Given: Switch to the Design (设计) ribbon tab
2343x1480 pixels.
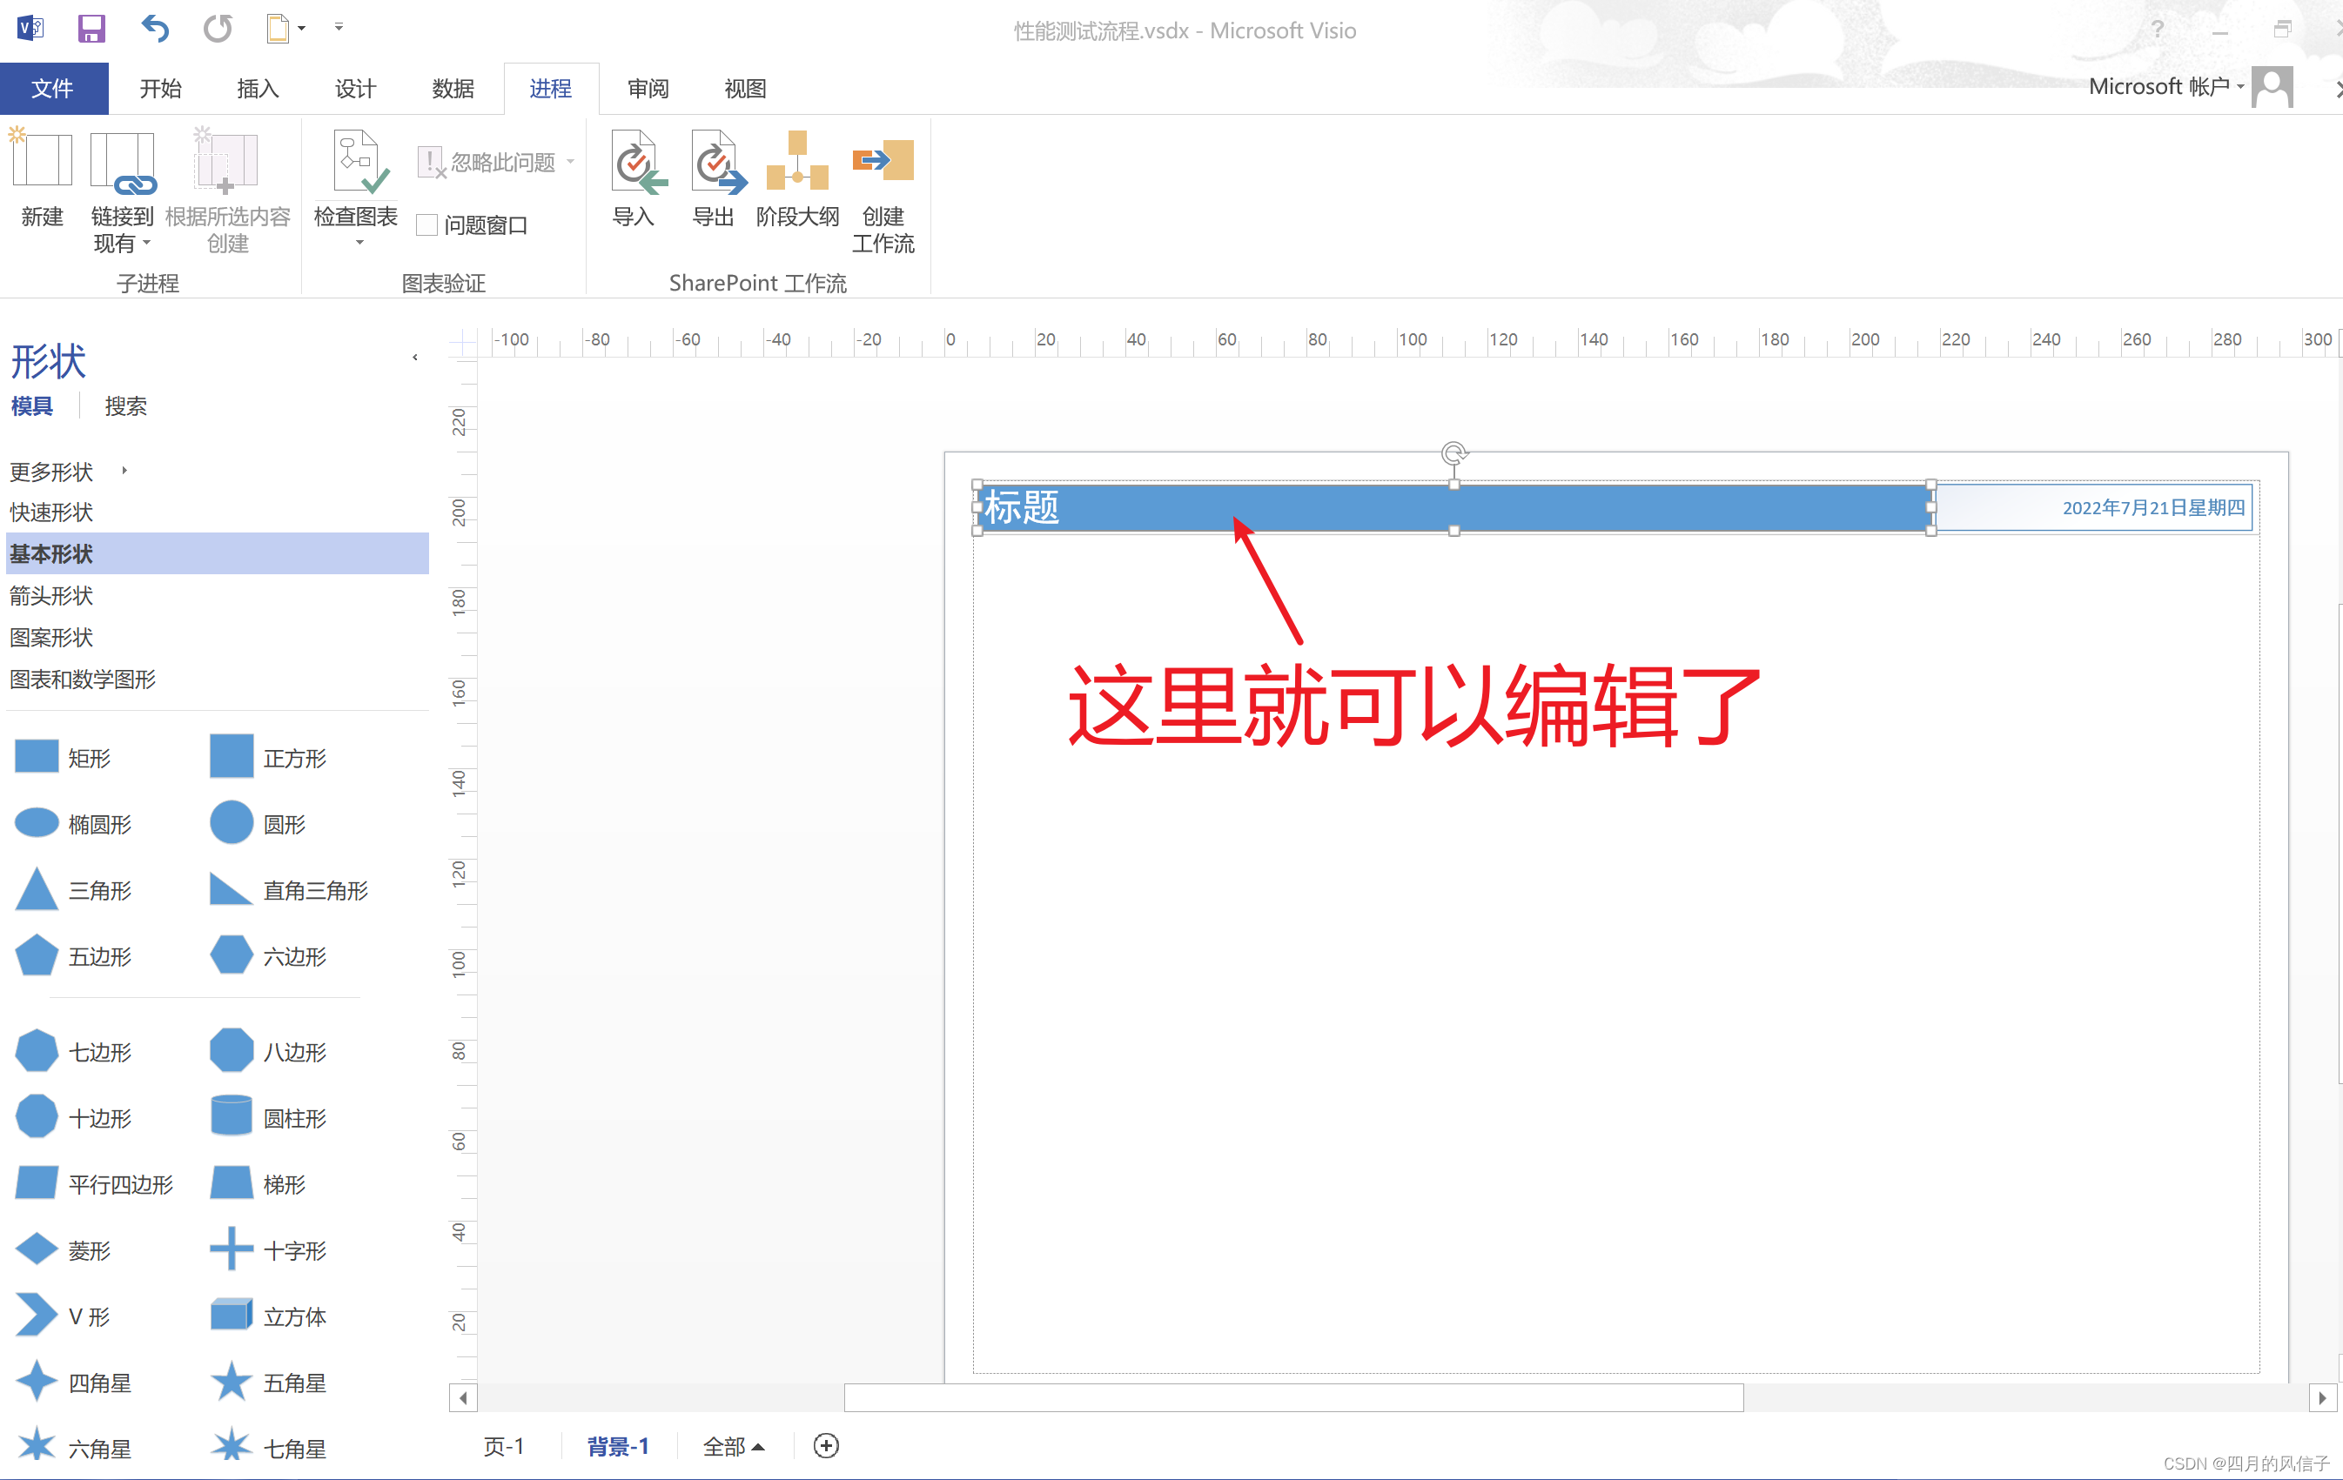Looking at the screenshot, I should point(355,90).
